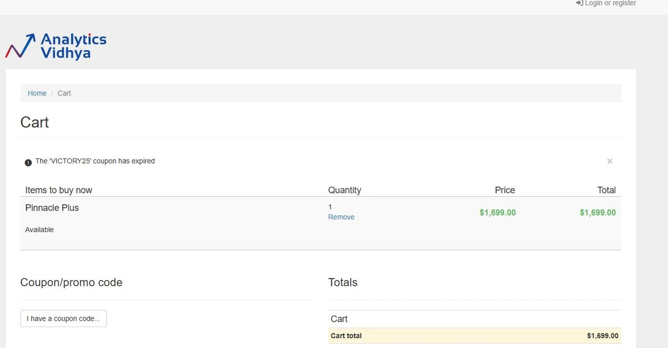668x348 pixels.
Task: Click the Price column header
Action: pos(505,190)
